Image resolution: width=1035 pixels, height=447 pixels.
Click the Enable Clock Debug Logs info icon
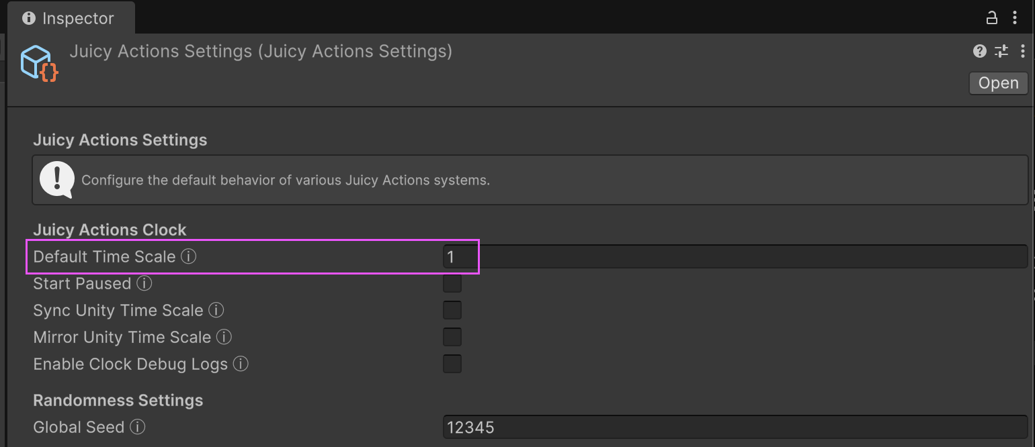coord(241,364)
